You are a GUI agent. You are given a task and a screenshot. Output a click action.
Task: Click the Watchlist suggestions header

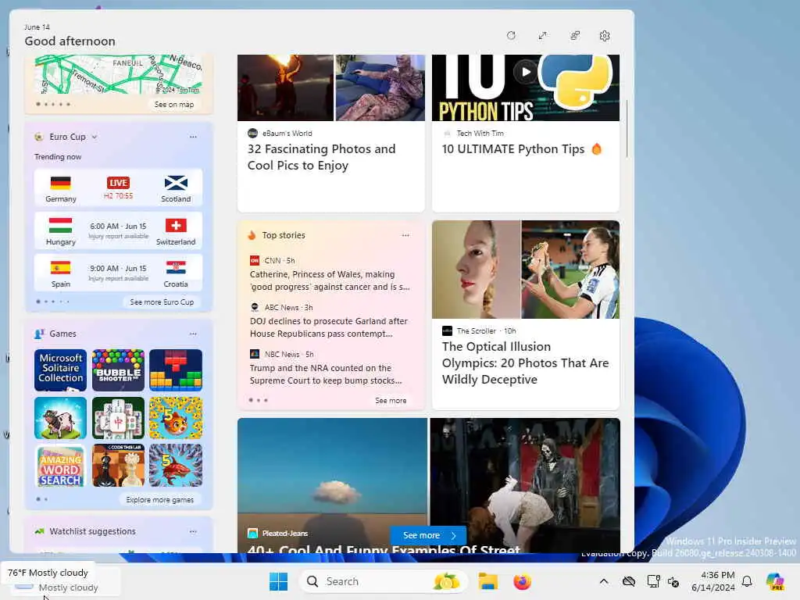point(92,531)
